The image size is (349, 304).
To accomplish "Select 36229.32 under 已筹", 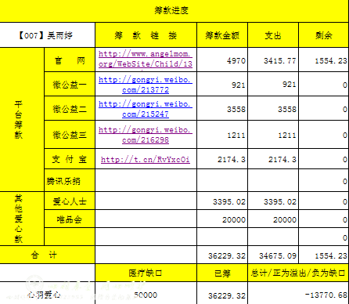I will [222, 293].
